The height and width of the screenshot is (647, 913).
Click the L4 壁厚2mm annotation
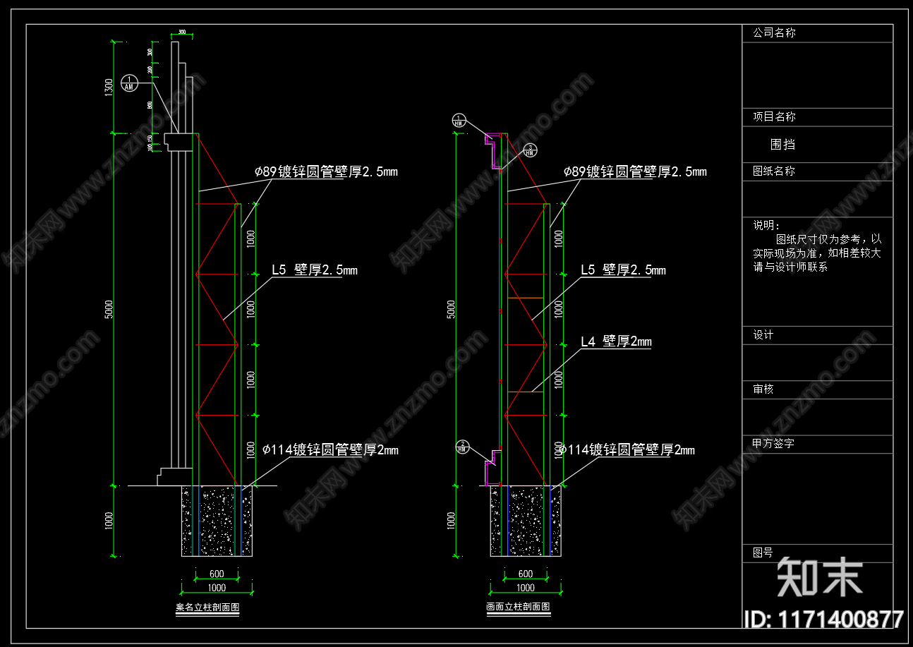click(616, 342)
